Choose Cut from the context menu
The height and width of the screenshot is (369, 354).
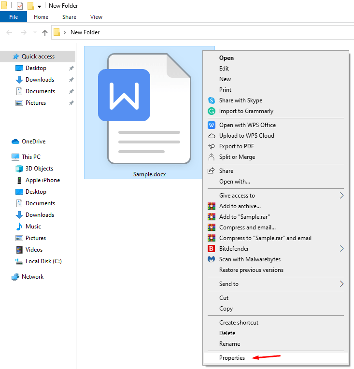point(276,298)
